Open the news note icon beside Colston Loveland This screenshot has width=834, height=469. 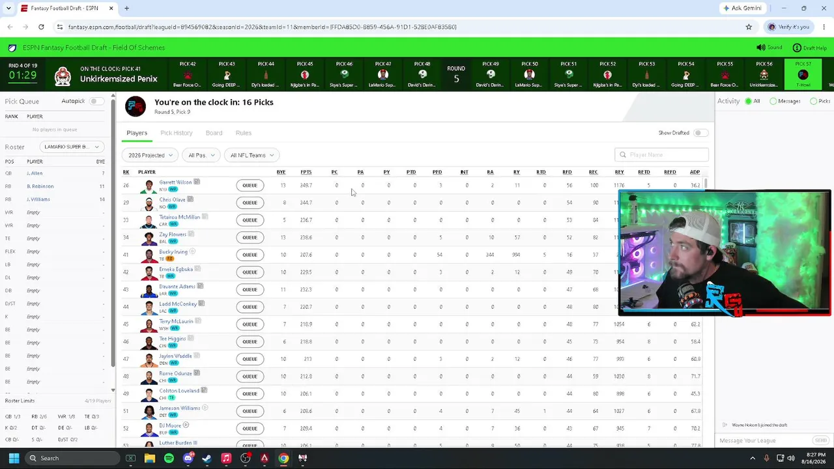(x=204, y=390)
